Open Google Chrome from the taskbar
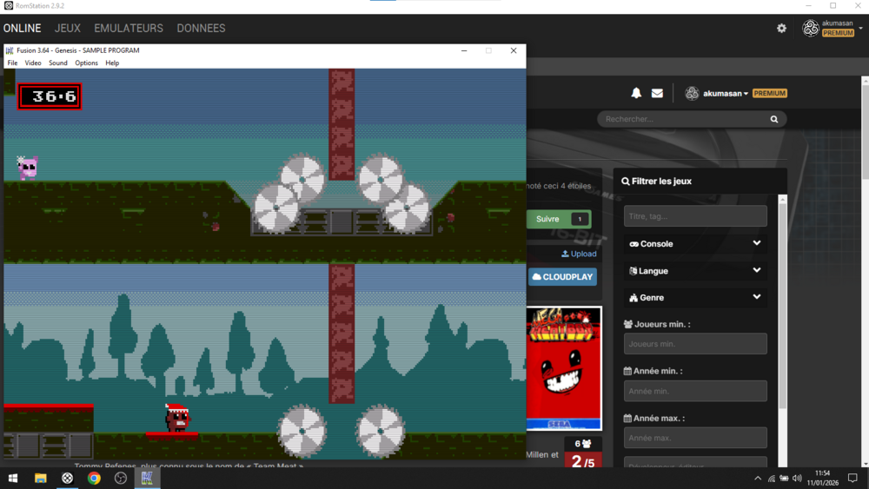Image resolution: width=869 pixels, height=489 pixels. (x=94, y=479)
